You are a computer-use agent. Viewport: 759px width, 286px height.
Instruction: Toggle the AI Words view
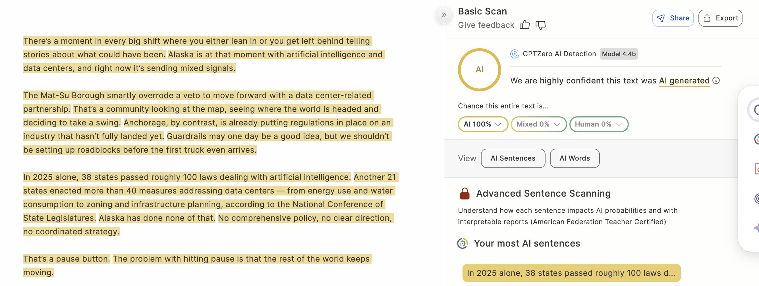click(574, 158)
